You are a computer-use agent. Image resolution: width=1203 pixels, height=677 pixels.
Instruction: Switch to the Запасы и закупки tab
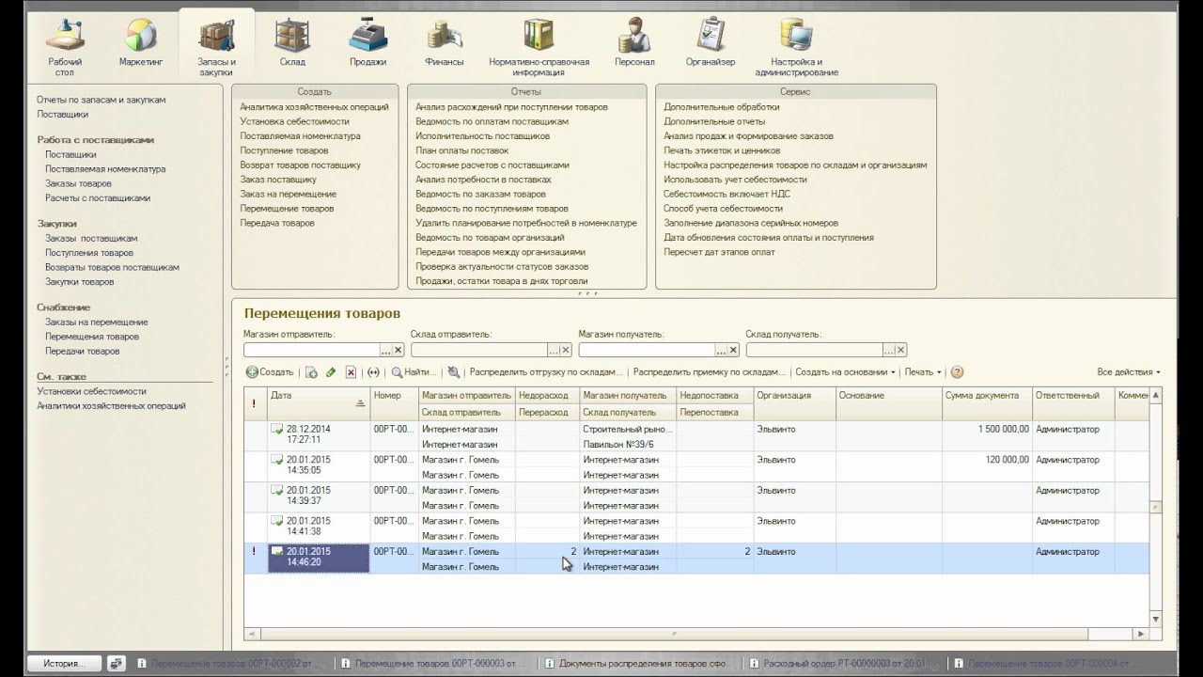(216, 45)
